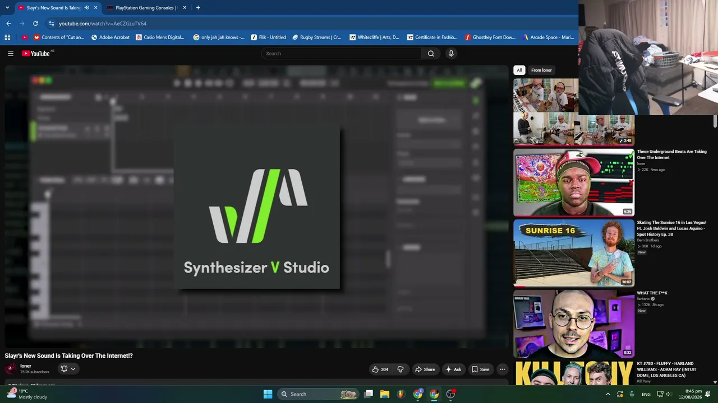Viewport: 718px width, 403px height.
Task: Open FL Studio from the taskbar
Action: tap(401, 394)
